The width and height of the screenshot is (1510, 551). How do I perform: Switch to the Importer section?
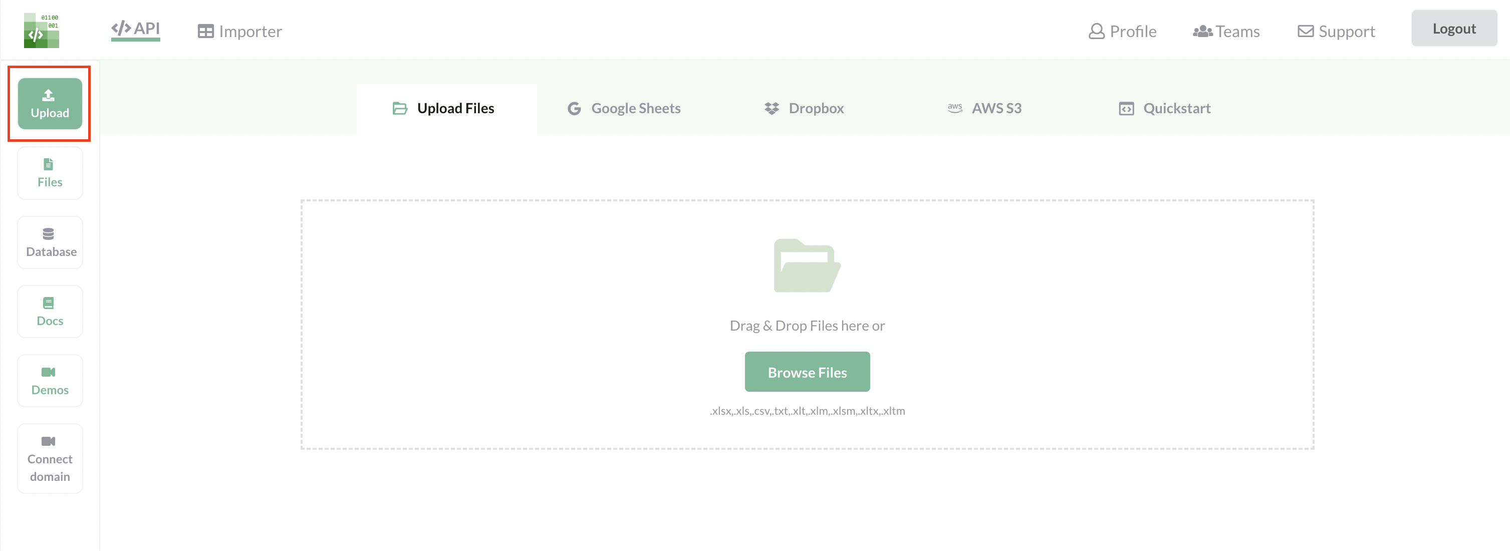(x=240, y=31)
